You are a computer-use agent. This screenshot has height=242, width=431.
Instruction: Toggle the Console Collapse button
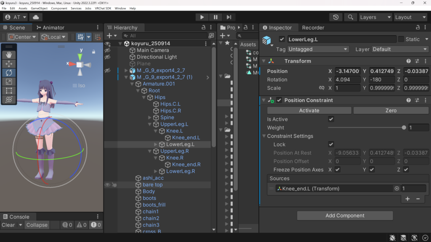[x=37, y=225]
